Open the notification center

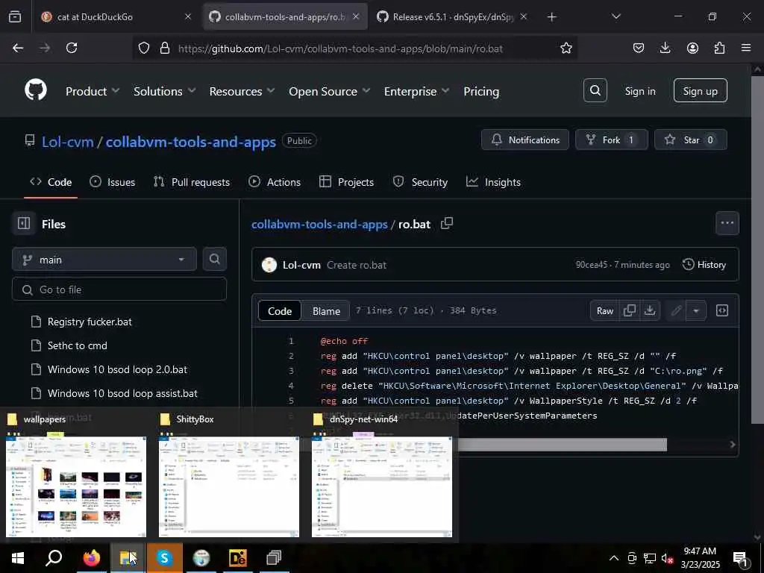[741, 559]
